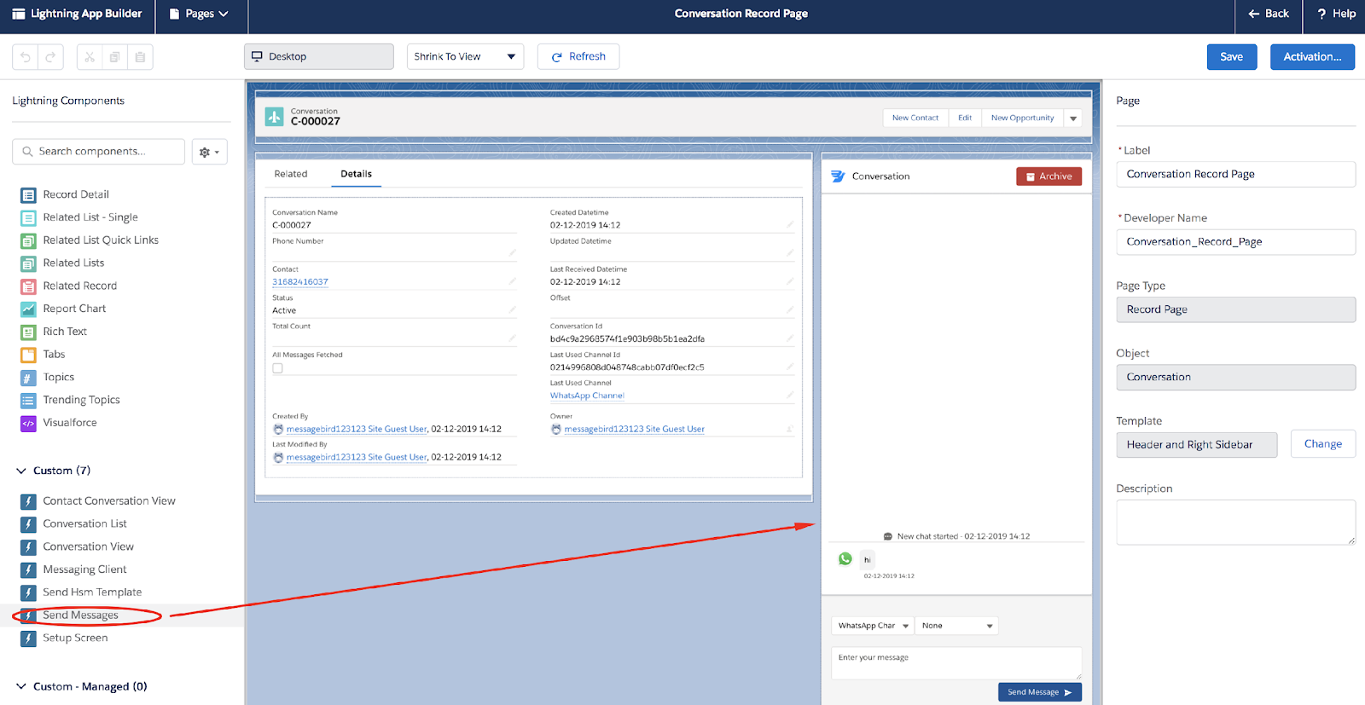Image resolution: width=1365 pixels, height=705 pixels.
Task: Select the Details tab
Action: [x=356, y=174]
